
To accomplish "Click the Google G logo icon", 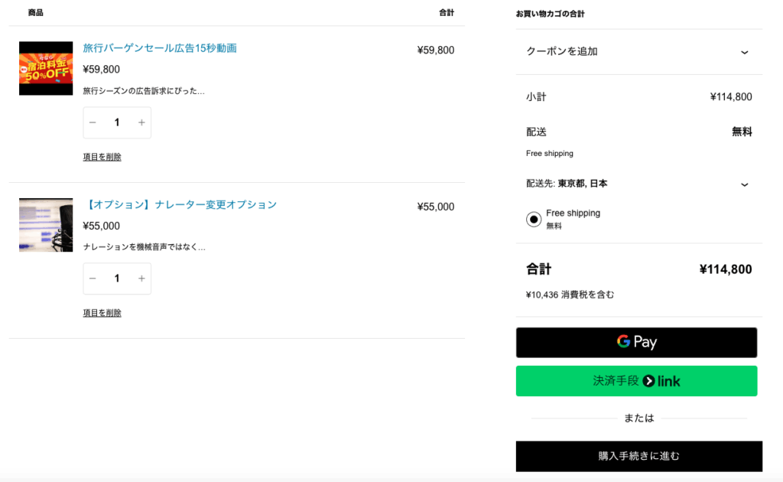I will click(623, 341).
